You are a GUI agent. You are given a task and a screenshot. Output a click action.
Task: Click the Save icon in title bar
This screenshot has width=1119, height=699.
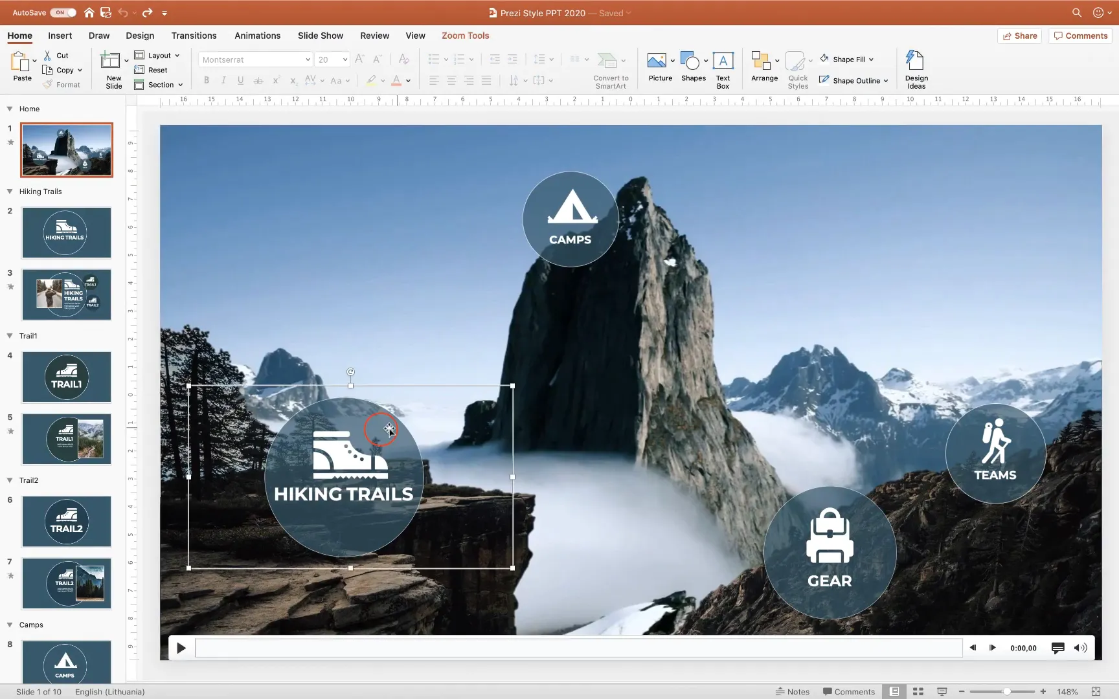pyautogui.click(x=106, y=12)
